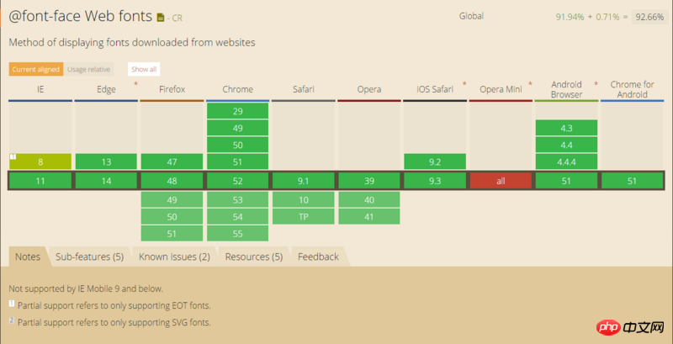673x344 pixels.
Task: Select the Feedback tab
Action: tap(318, 257)
